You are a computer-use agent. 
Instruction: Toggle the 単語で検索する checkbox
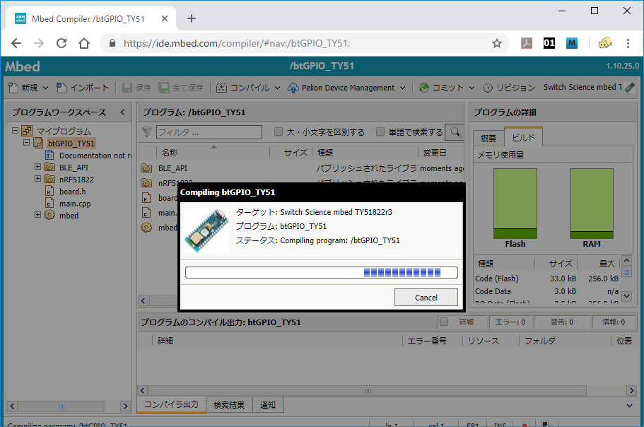coord(381,131)
